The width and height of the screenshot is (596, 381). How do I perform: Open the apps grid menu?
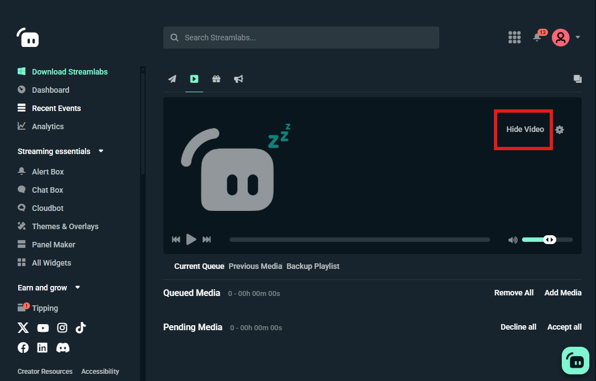pyautogui.click(x=514, y=37)
